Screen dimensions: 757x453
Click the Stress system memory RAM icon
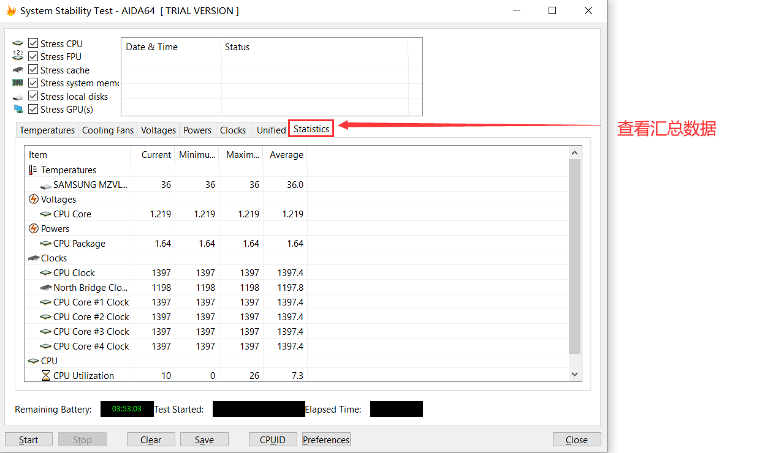coord(18,83)
